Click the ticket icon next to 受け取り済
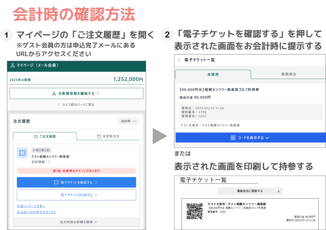The image size is (326, 230). [x=22, y=153]
